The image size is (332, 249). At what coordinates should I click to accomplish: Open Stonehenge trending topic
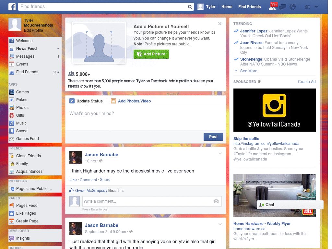[251, 59]
